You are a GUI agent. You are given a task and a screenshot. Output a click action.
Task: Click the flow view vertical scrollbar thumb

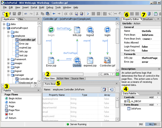tap(117, 36)
